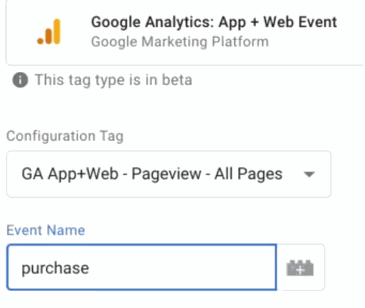The image size is (365, 308).
Task: Click the 'This tag type is in beta' notice
Action: tap(113, 80)
